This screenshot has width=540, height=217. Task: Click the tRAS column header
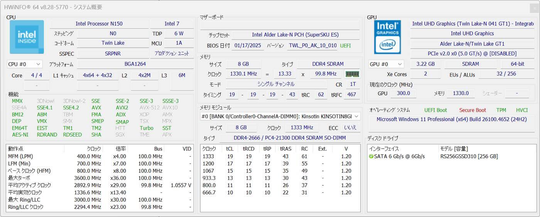[x=286, y=149]
